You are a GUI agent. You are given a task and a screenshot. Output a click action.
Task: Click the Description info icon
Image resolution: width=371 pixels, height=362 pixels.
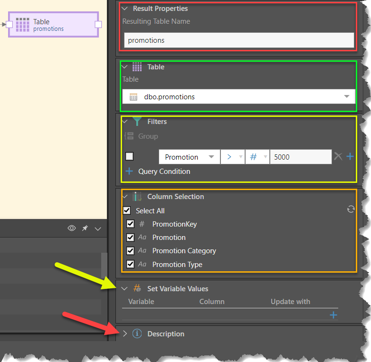pyautogui.click(x=137, y=334)
